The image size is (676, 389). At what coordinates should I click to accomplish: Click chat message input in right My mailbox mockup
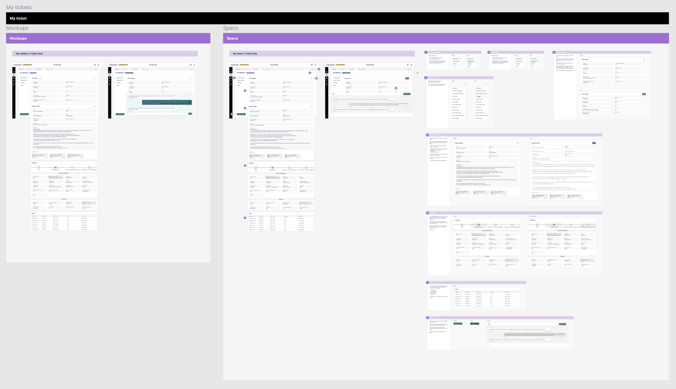158,113
